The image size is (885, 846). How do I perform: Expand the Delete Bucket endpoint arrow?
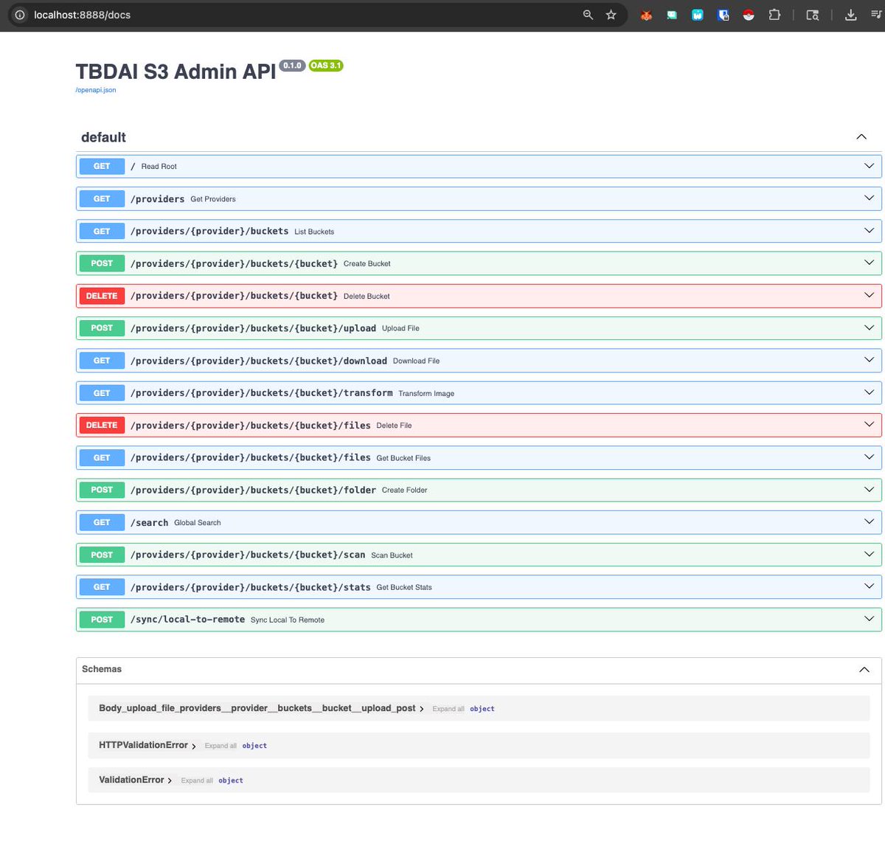tap(869, 296)
